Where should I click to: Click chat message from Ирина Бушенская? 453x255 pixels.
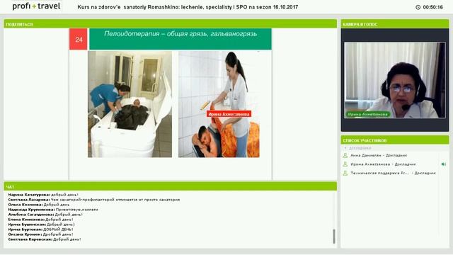pos(41,225)
